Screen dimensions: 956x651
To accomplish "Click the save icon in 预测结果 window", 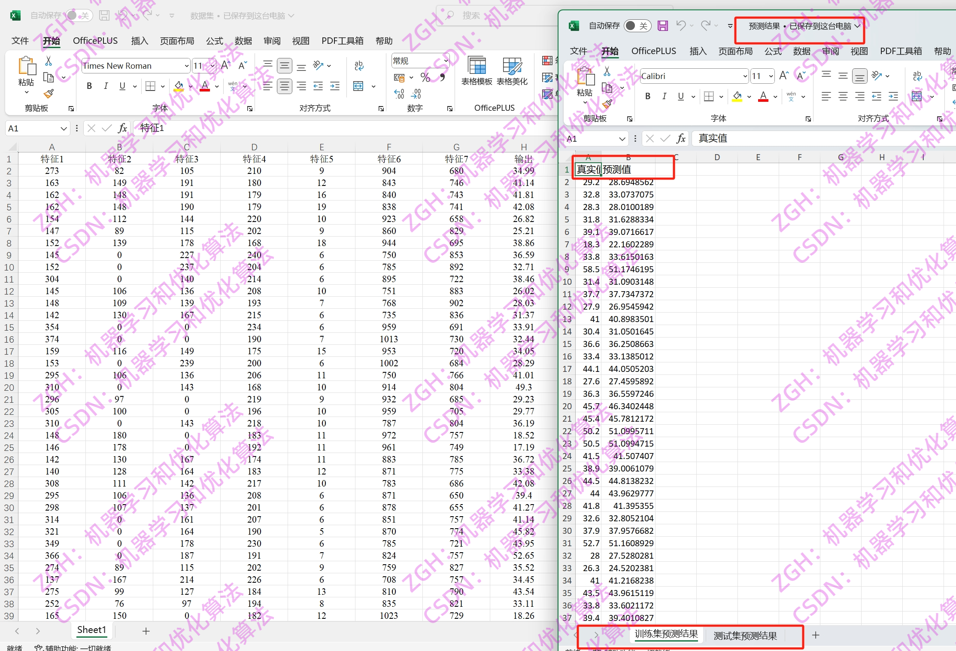I will coord(662,26).
